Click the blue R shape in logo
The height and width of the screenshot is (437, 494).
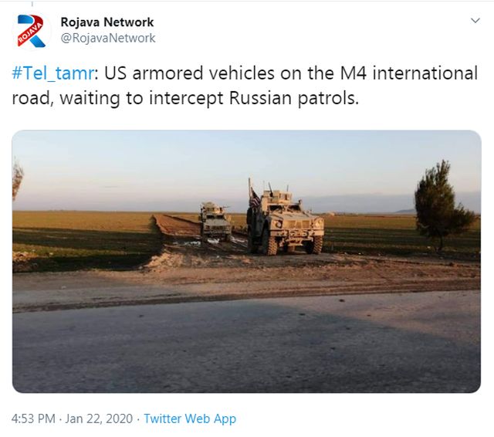point(31,31)
